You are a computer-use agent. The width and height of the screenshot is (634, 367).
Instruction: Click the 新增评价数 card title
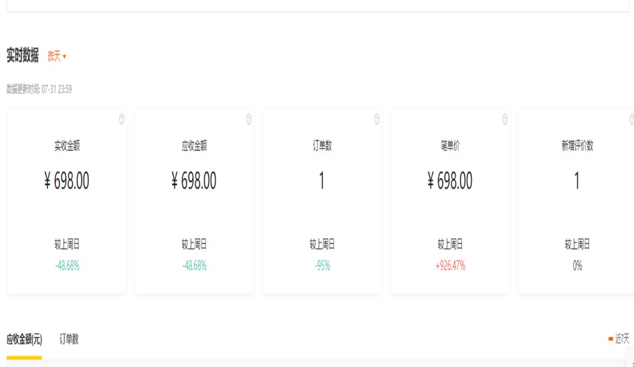pos(577,146)
